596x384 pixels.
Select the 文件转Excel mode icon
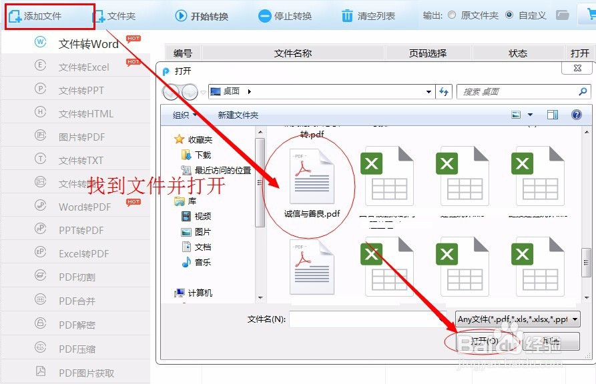click(x=39, y=65)
